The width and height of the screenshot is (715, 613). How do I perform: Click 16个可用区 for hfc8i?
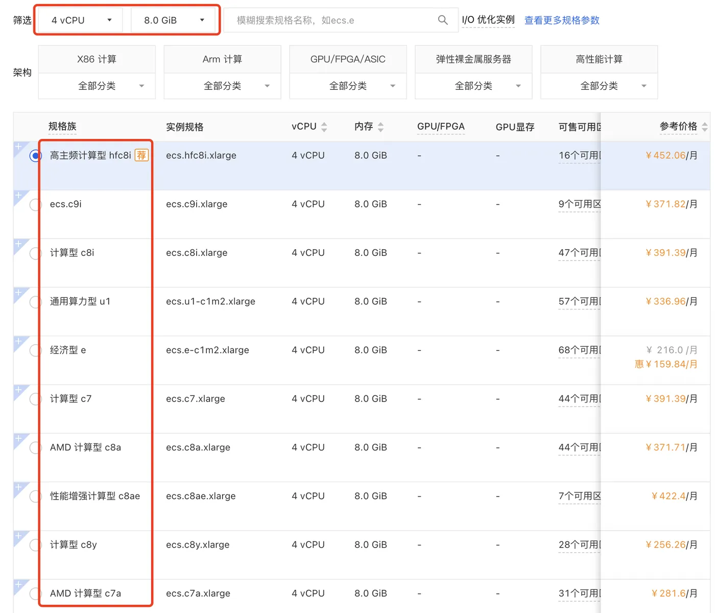pyautogui.click(x=580, y=155)
